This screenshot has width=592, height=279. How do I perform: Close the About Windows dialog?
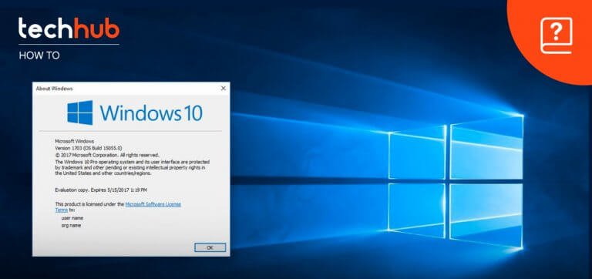tap(223, 89)
